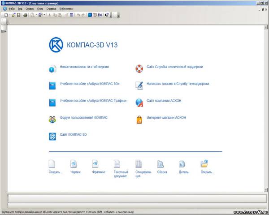The image size is (269, 215).
Task: Click the Print preview toolbar icon
Action: 32,15
